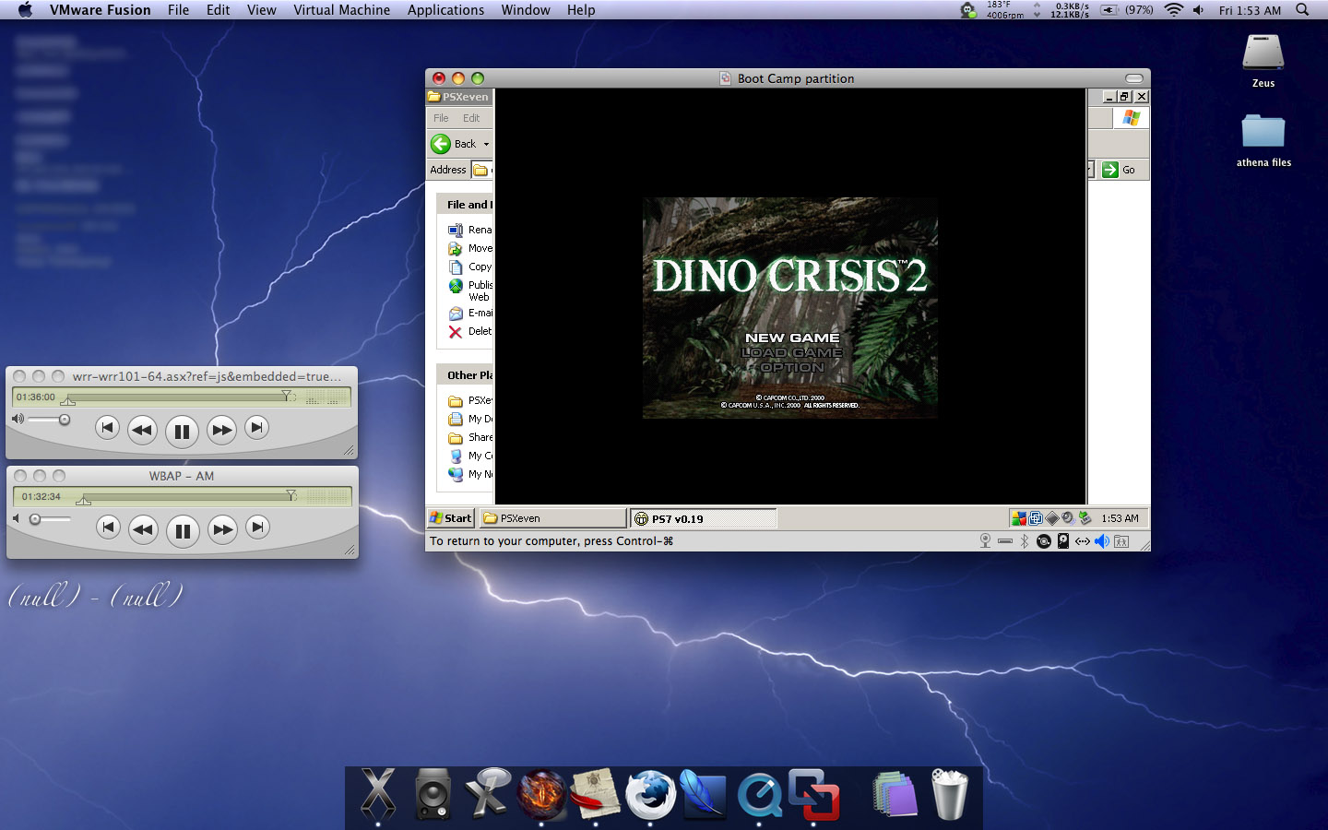Viewport: 1328px width, 830px height.
Task: Open the Window menu
Action: pyautogui.click(x=526, y=10)
